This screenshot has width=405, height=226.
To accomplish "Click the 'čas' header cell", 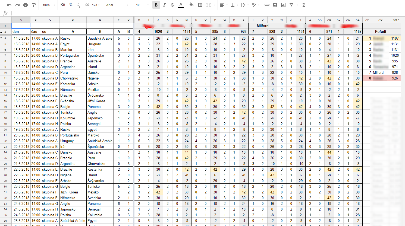I will click(x=36, y=31).
